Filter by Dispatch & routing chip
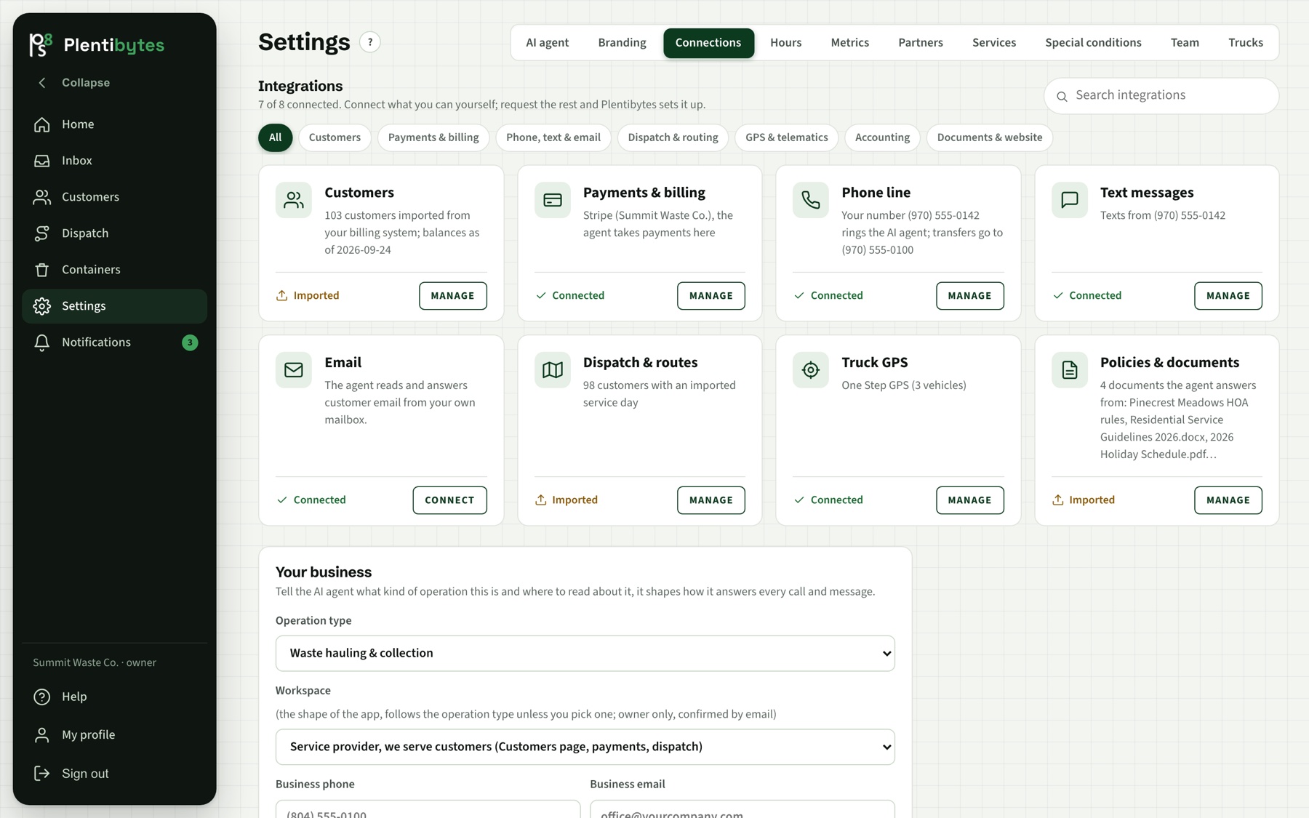1309x818 pixels. (673, 138)
